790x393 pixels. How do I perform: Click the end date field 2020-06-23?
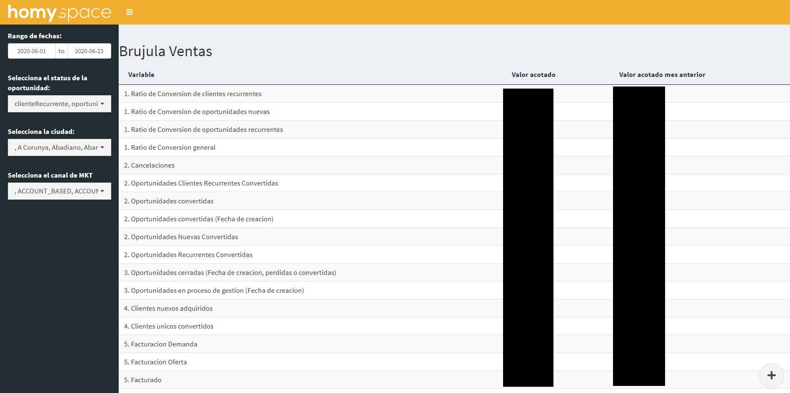[89, 51]
